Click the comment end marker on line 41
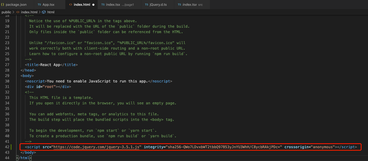Screen dimensions: 368x161 click(28, 141)
